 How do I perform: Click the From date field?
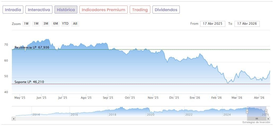213,24
